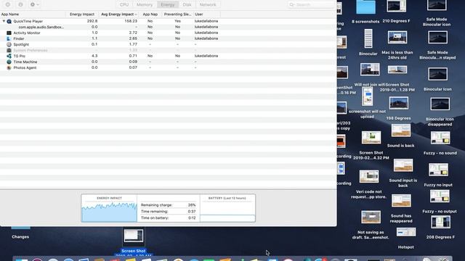This screenshot has width=465, height=261.
Task: Select Safe Mode Binocula...n stayed file
Action: tap(437, 38)
